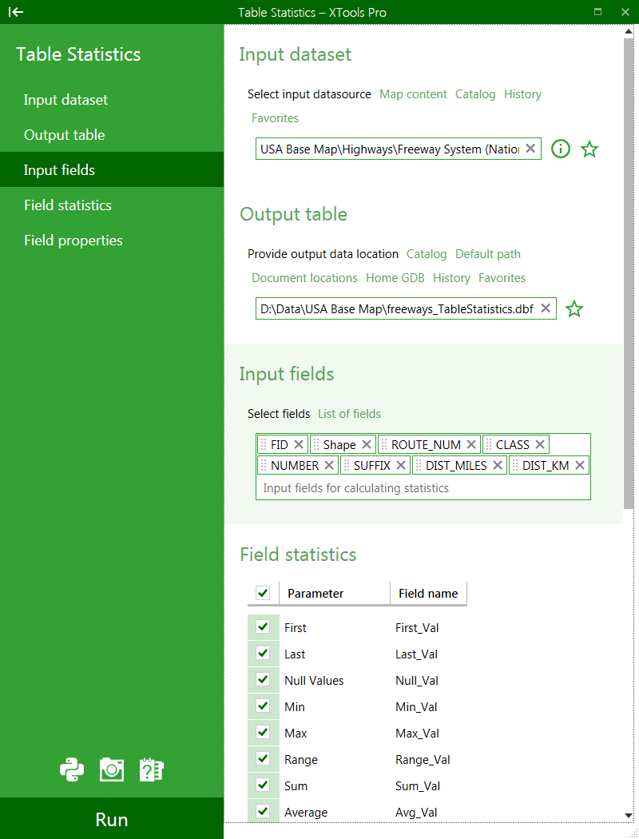Uncheck the Range statistic checkbox
The height and width of the screenshot is (839, 639).
click(x=263, y=758)
